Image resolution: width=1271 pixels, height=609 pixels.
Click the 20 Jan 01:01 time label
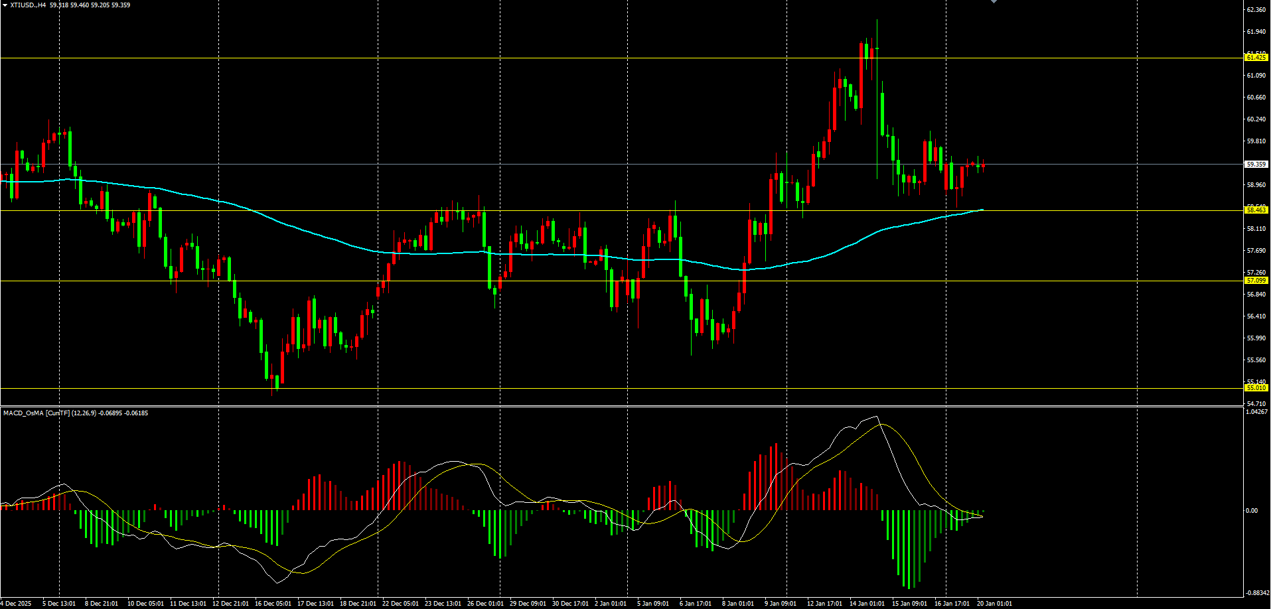[994, 604]
